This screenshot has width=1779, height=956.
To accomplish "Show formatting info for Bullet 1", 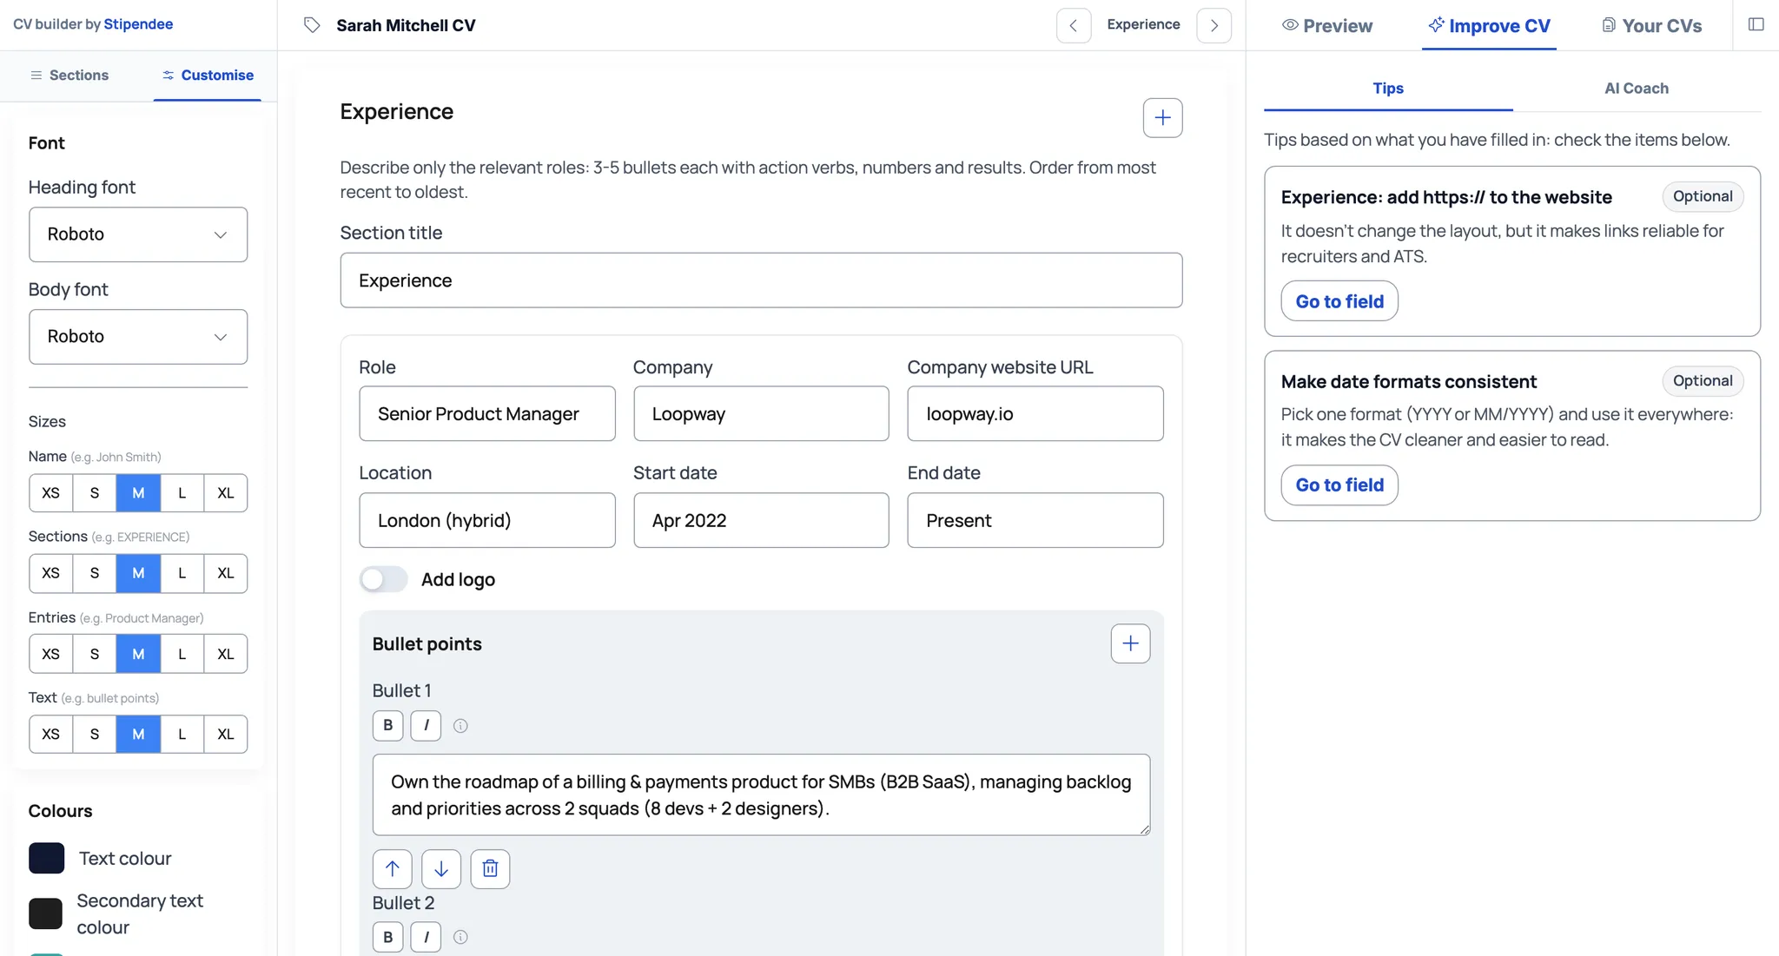I will tap(460, 726).
